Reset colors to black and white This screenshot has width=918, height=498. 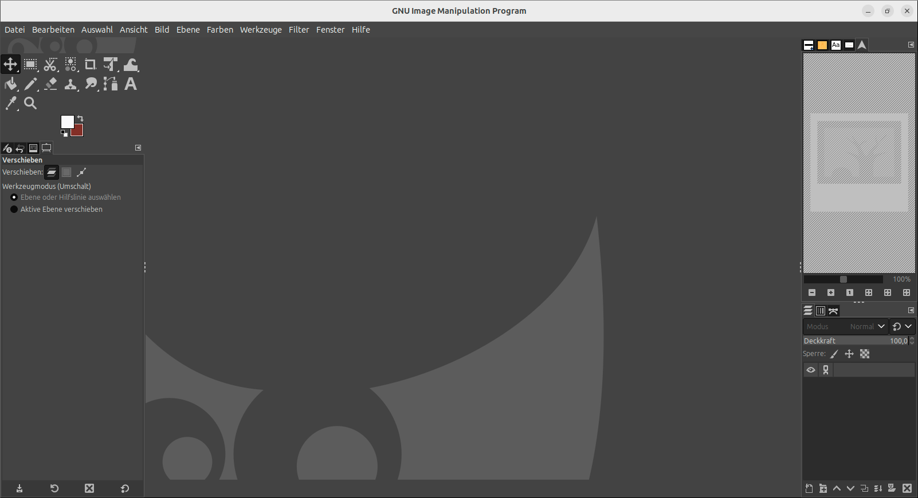pyautogui.click(x=64, y=133)
